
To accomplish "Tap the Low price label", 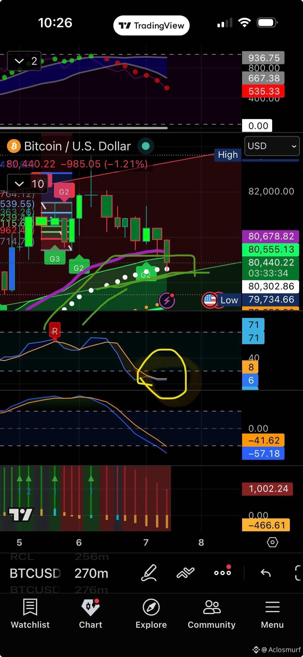I will 229,300.
